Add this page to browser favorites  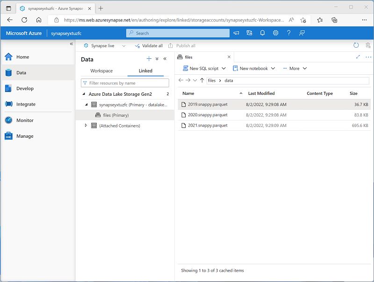[303, 20]
